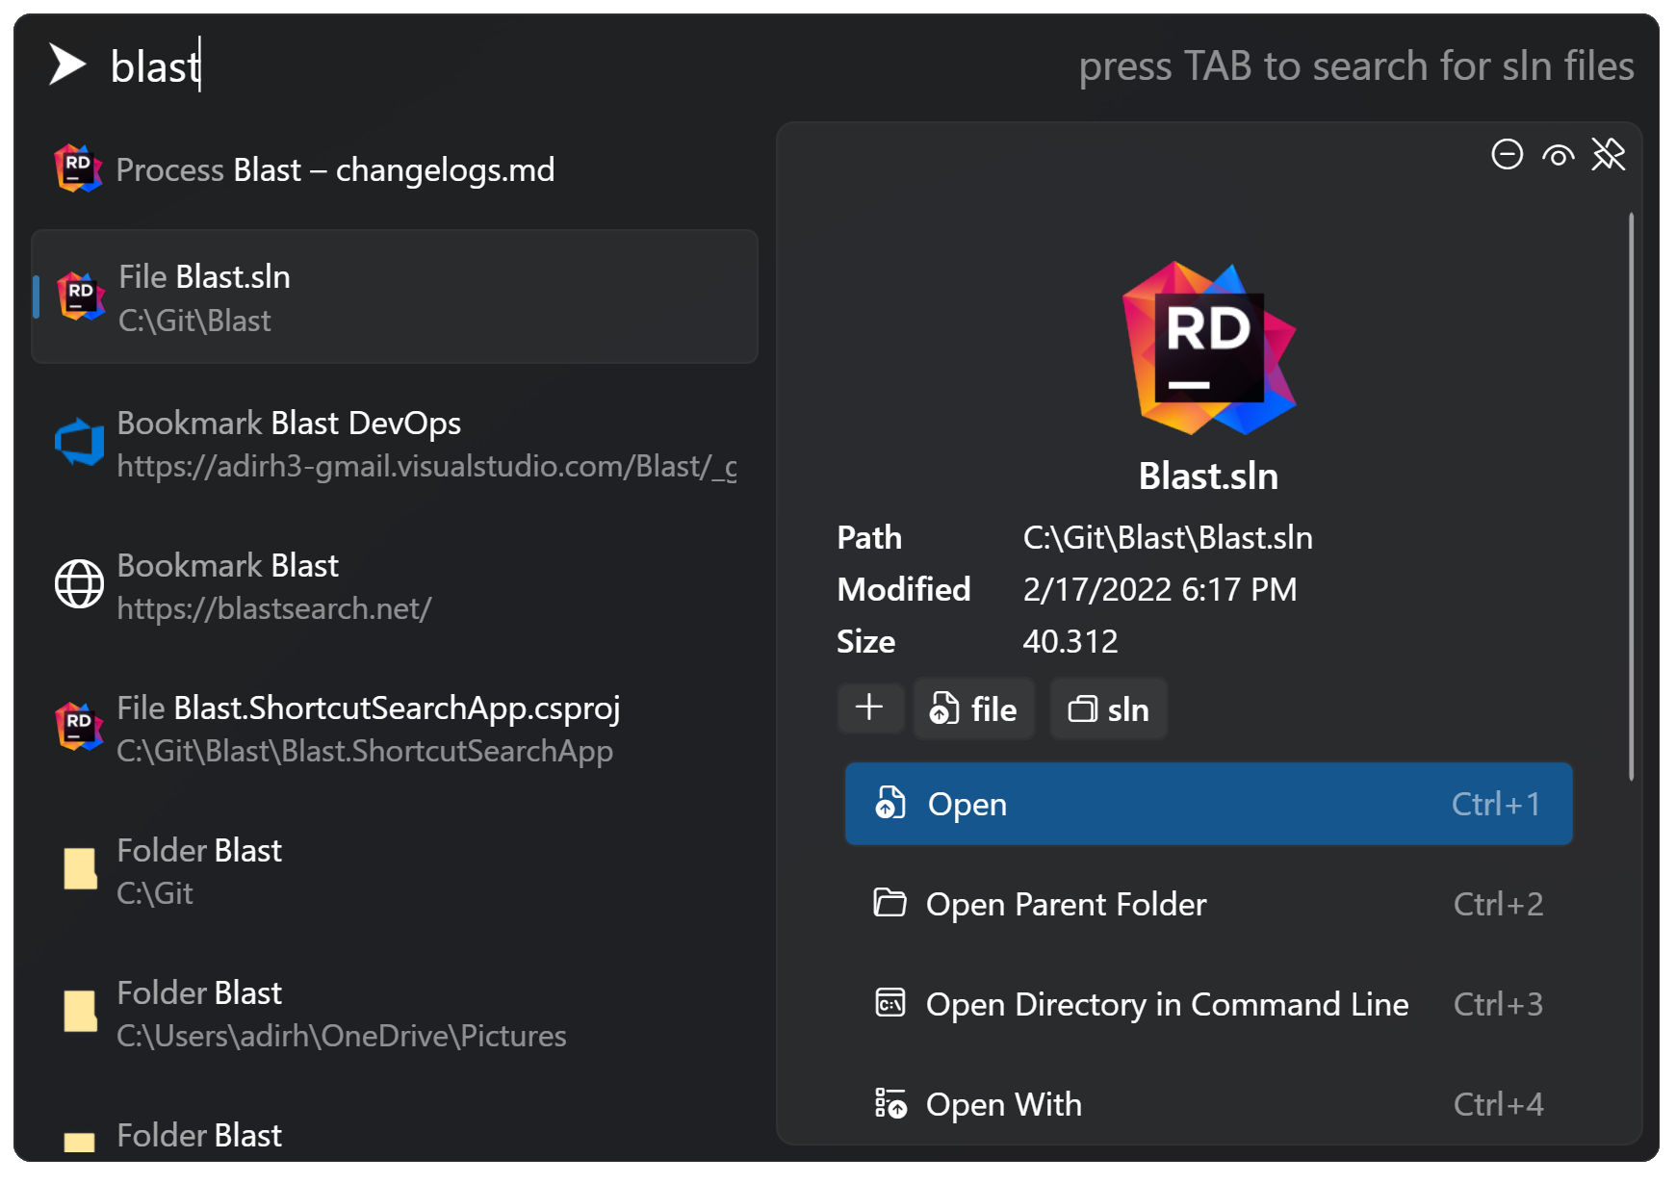
Task: Click Rider icon of changelogs.md result
Action: (78, 168)
